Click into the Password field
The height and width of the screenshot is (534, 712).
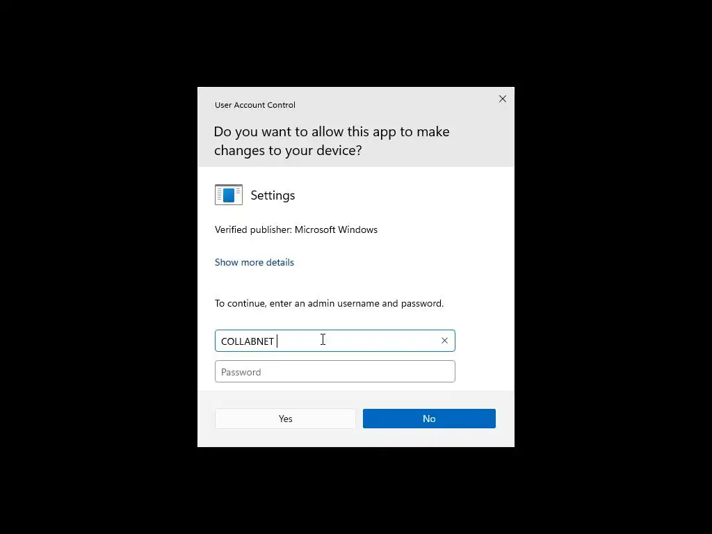(x=334, y=371)
